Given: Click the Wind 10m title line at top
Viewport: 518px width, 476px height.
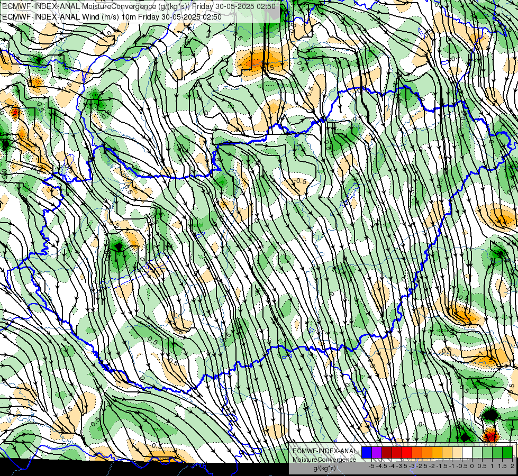Looking at the screenshot, I should pos(112,17).
